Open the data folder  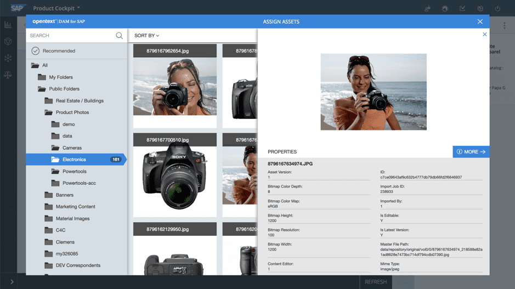(62, 136)
